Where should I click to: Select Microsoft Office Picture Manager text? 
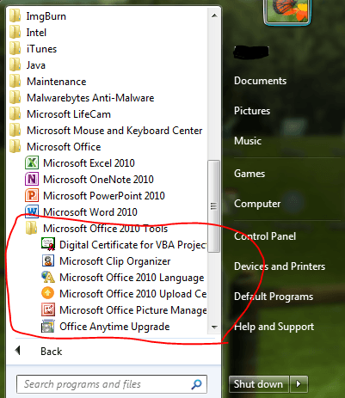(x=132, y=310)
